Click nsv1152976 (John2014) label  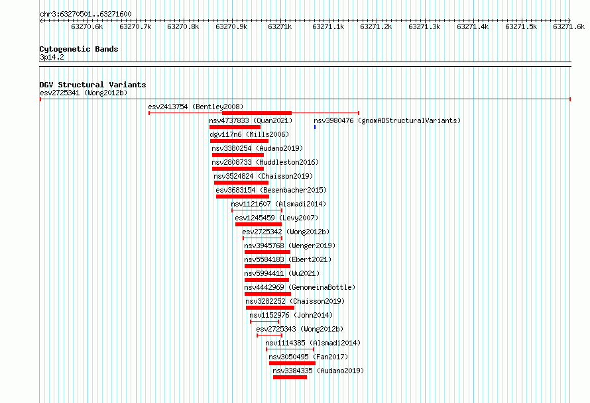(x=291, y=315)
